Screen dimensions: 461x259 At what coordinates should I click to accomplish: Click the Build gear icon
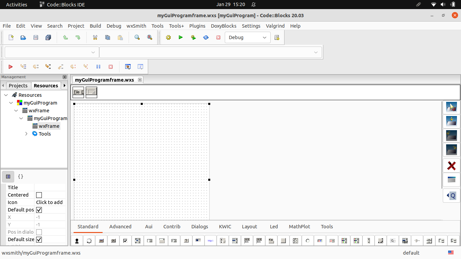tap(168, 37)
